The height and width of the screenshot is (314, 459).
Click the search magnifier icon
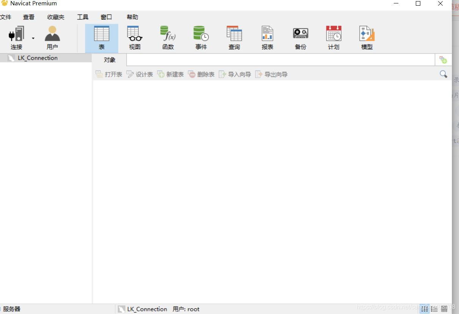click(443, 74)
